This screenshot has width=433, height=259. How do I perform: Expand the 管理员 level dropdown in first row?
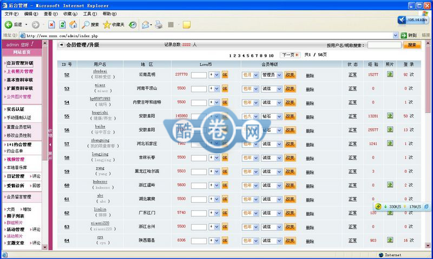point(271,75)
